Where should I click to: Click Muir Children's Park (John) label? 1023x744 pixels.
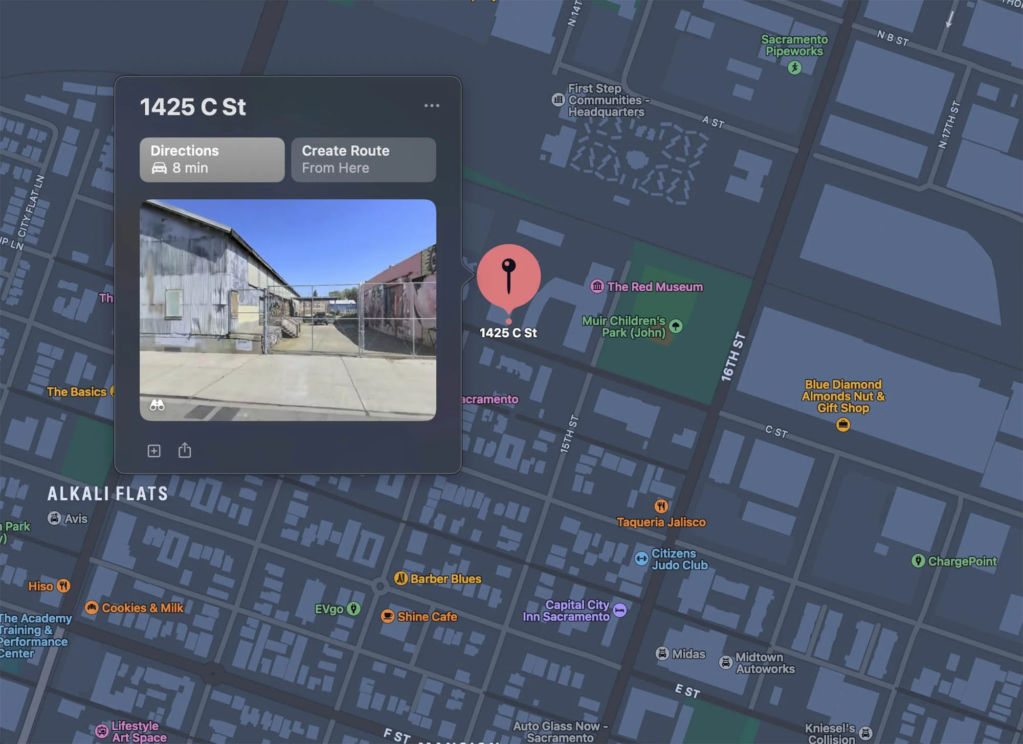pos(624,327)
